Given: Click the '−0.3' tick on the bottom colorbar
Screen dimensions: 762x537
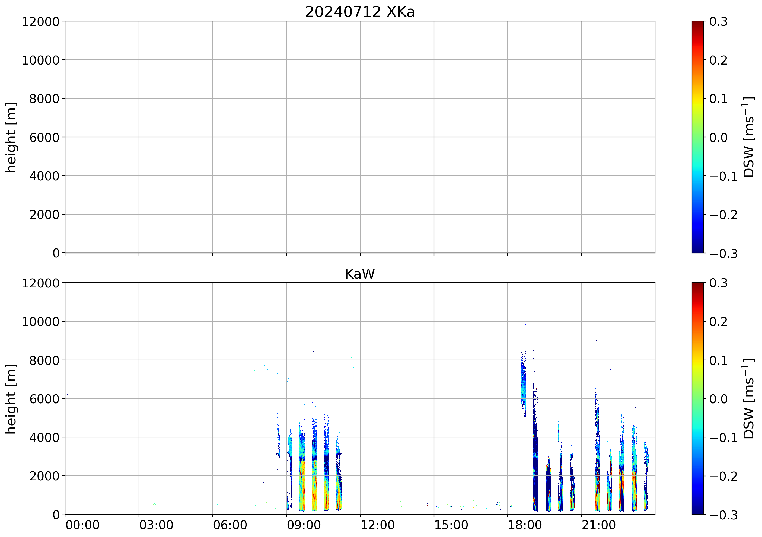Looking at the screenshot, I should [x=723, y=515].
